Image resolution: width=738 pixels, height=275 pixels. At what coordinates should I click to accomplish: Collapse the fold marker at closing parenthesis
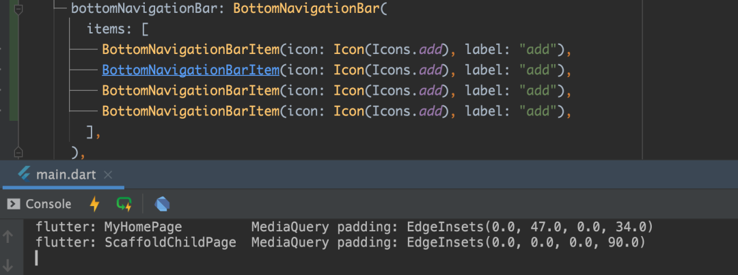coord(18,152)
